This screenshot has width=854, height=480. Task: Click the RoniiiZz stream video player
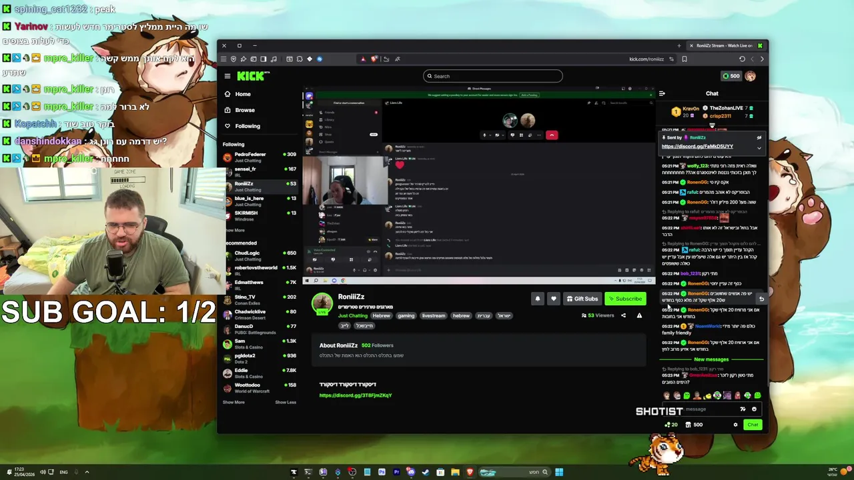click(x=479, y=185)
